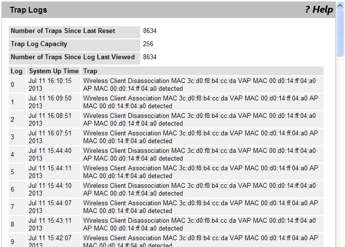Click trap text of log entry 2
The image size is (345, 247).
pos(200,119)
